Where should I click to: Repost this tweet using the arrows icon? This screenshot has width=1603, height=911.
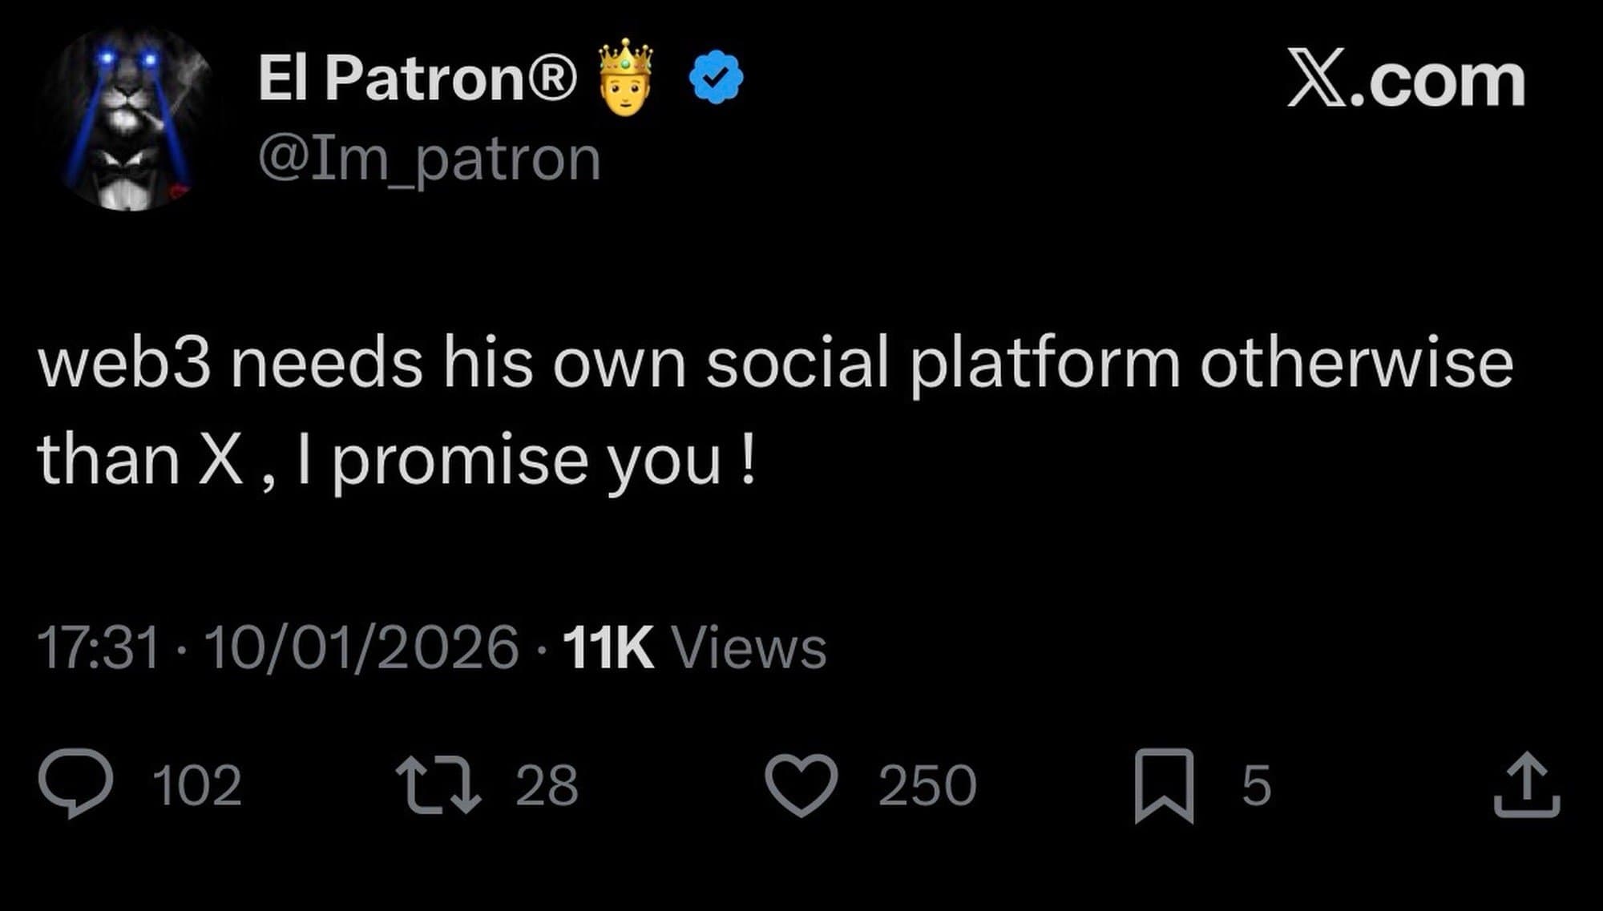click(x=438, y=784)
